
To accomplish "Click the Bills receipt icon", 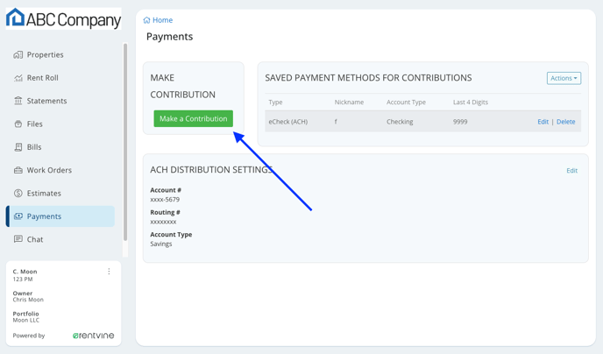I will pos(18,147).
